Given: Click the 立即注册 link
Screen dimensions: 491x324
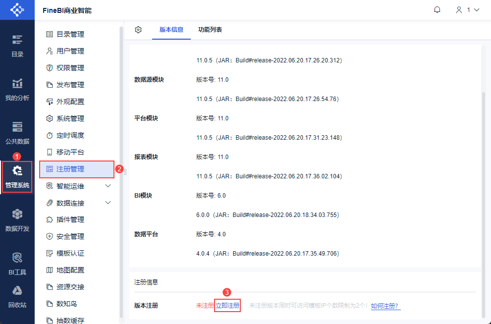Looking at the screenshot, I should [227, 306].
